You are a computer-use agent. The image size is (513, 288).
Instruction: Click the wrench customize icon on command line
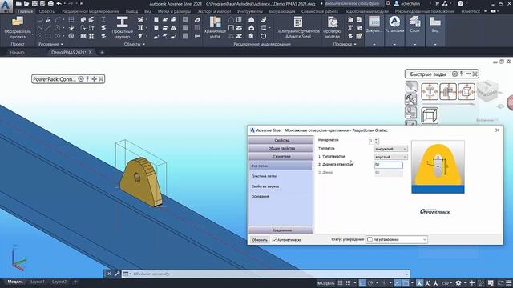pos(117,274)
